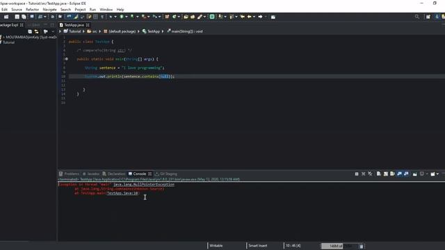445x250 pixels.
Task: Click the TestApp class breadcrumb
Action: click(151, 31)
